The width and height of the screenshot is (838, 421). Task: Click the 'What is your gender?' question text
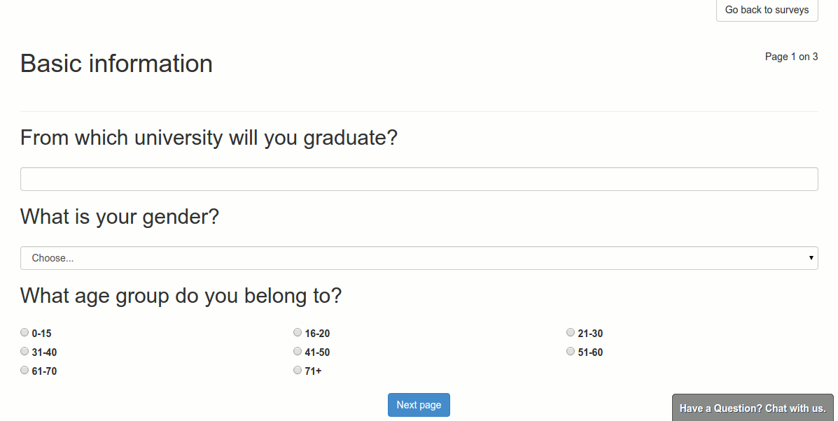coord(120,217)
